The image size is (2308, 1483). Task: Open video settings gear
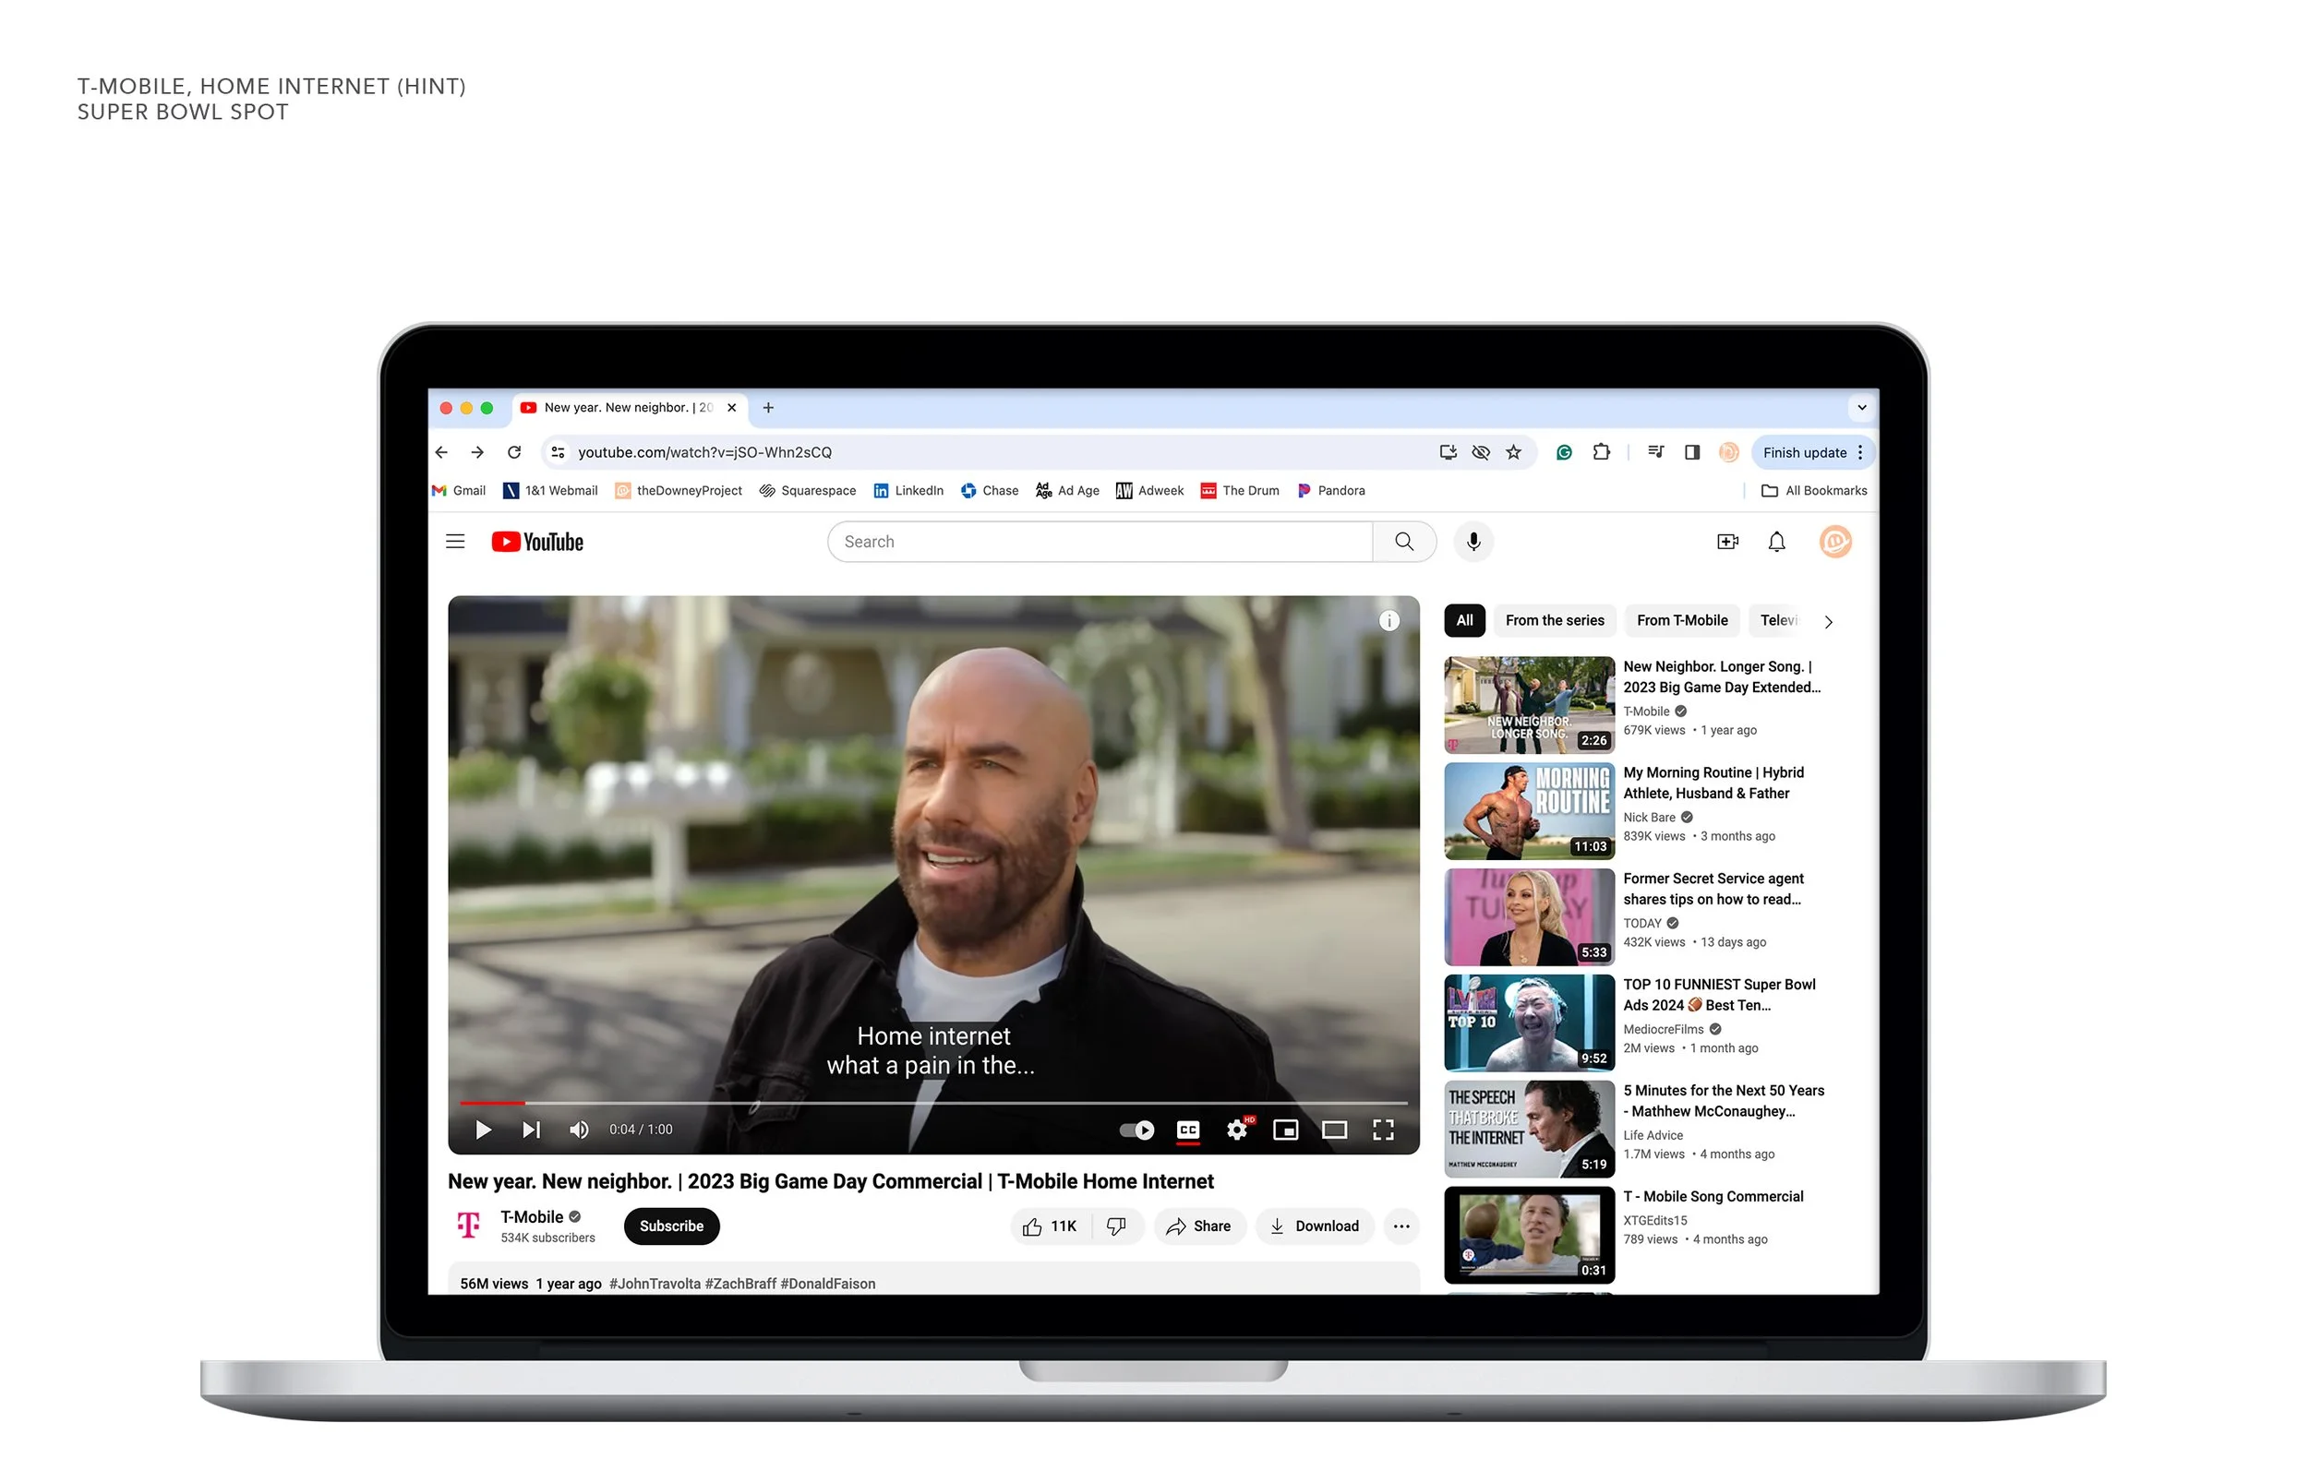1237,1130
